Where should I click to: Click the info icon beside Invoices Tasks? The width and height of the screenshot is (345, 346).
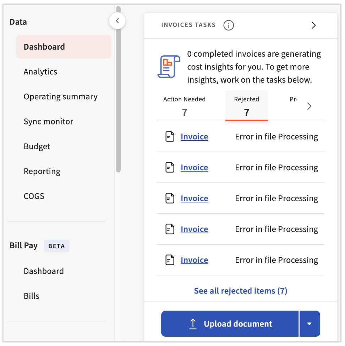(x=229, y=25)
